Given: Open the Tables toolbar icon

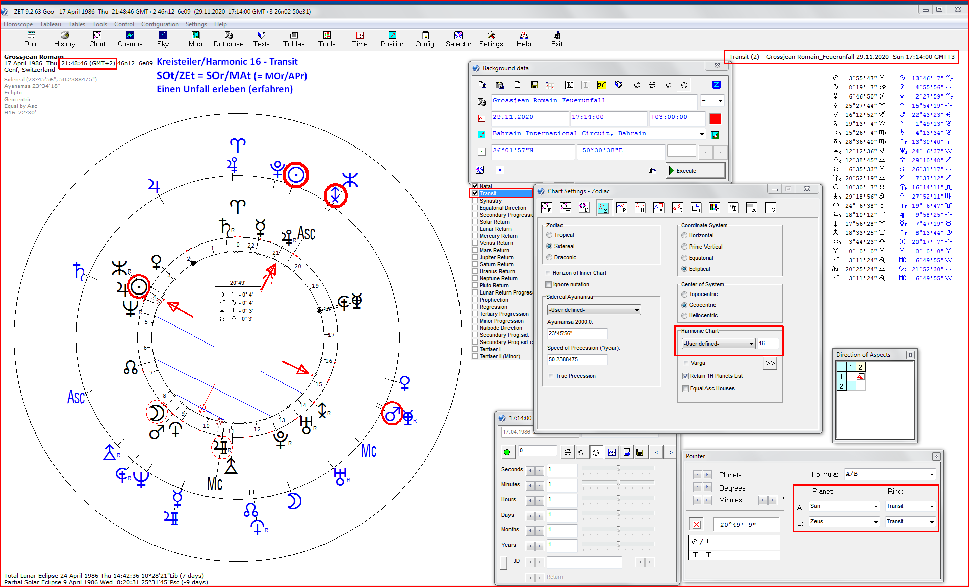Looking at the screenshot, I should pyautogui.click(x=294, y=39).
